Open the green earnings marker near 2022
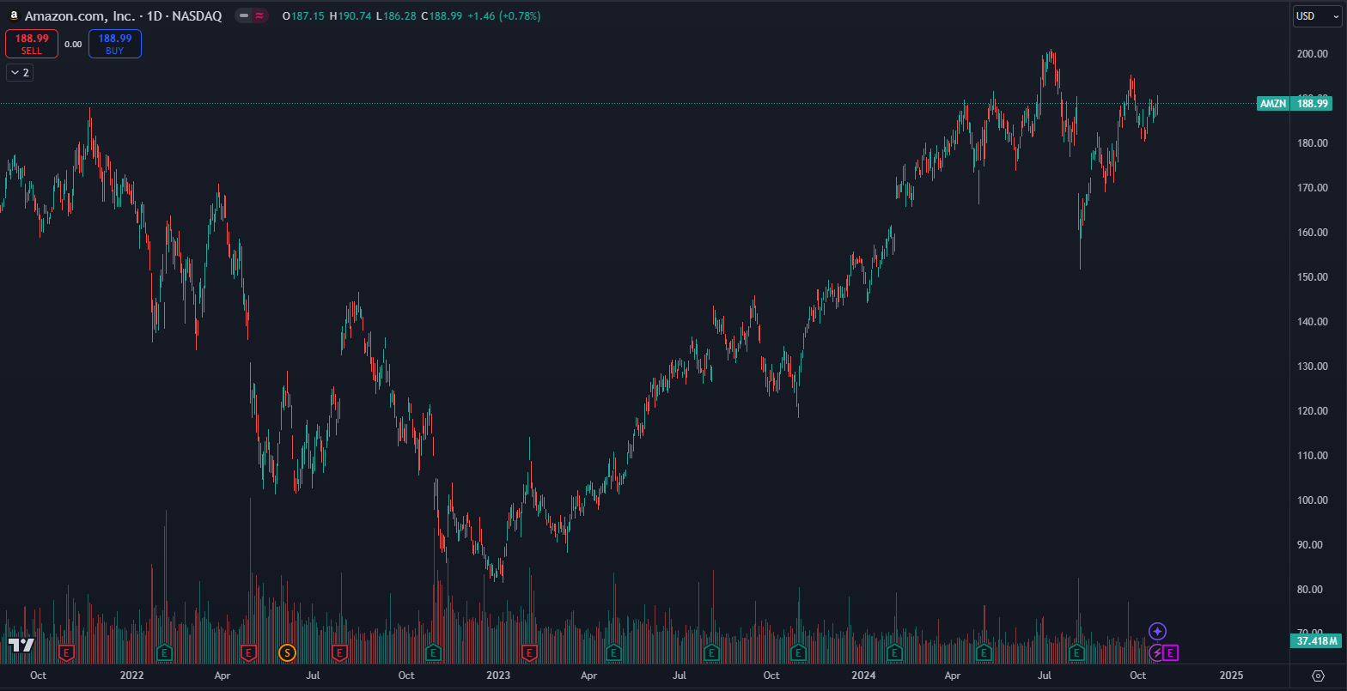The width and height of the screenshot is (1347, 691). coord(164,653)
